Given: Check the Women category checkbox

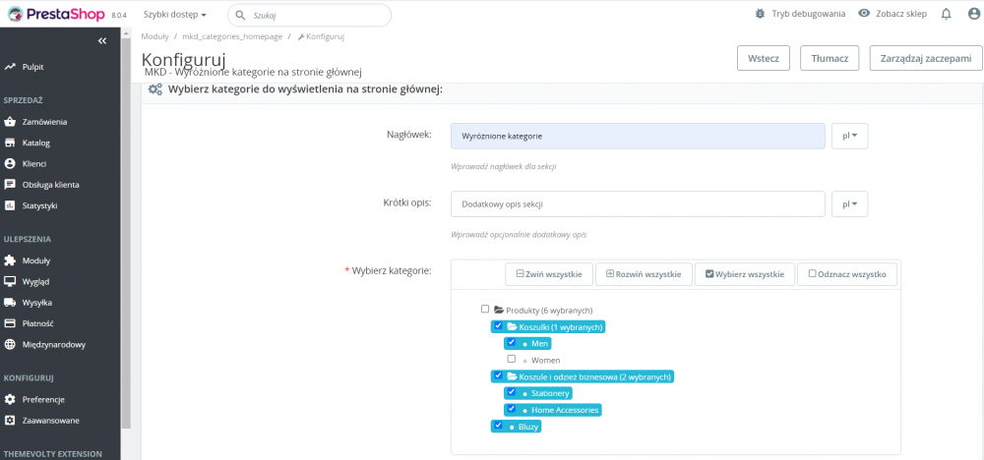Looking at the screenshot, I should pyautogui.click(x=512, y=360).
